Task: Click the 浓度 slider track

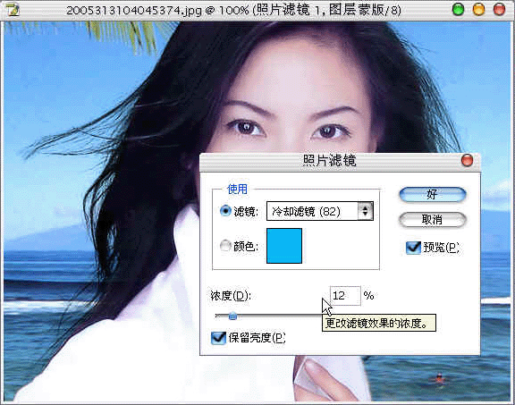Action: 268,316
